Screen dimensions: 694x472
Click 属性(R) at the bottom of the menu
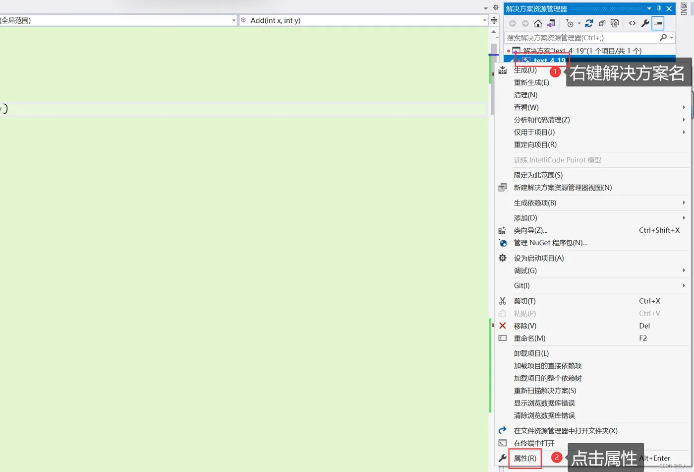525,458
